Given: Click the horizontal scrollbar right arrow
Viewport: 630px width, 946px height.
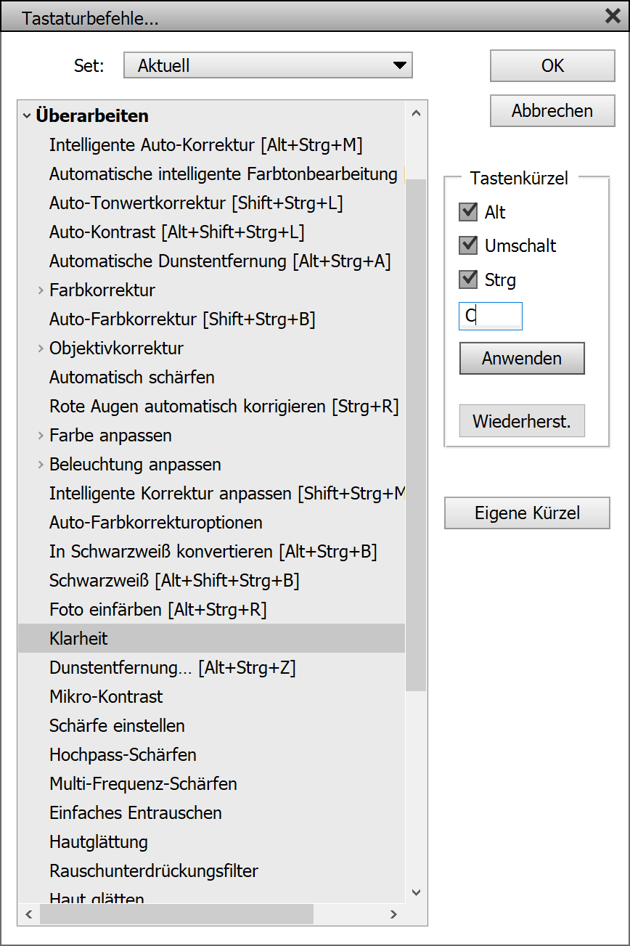Looking at the screenshot, I should (x=393, y=914).
